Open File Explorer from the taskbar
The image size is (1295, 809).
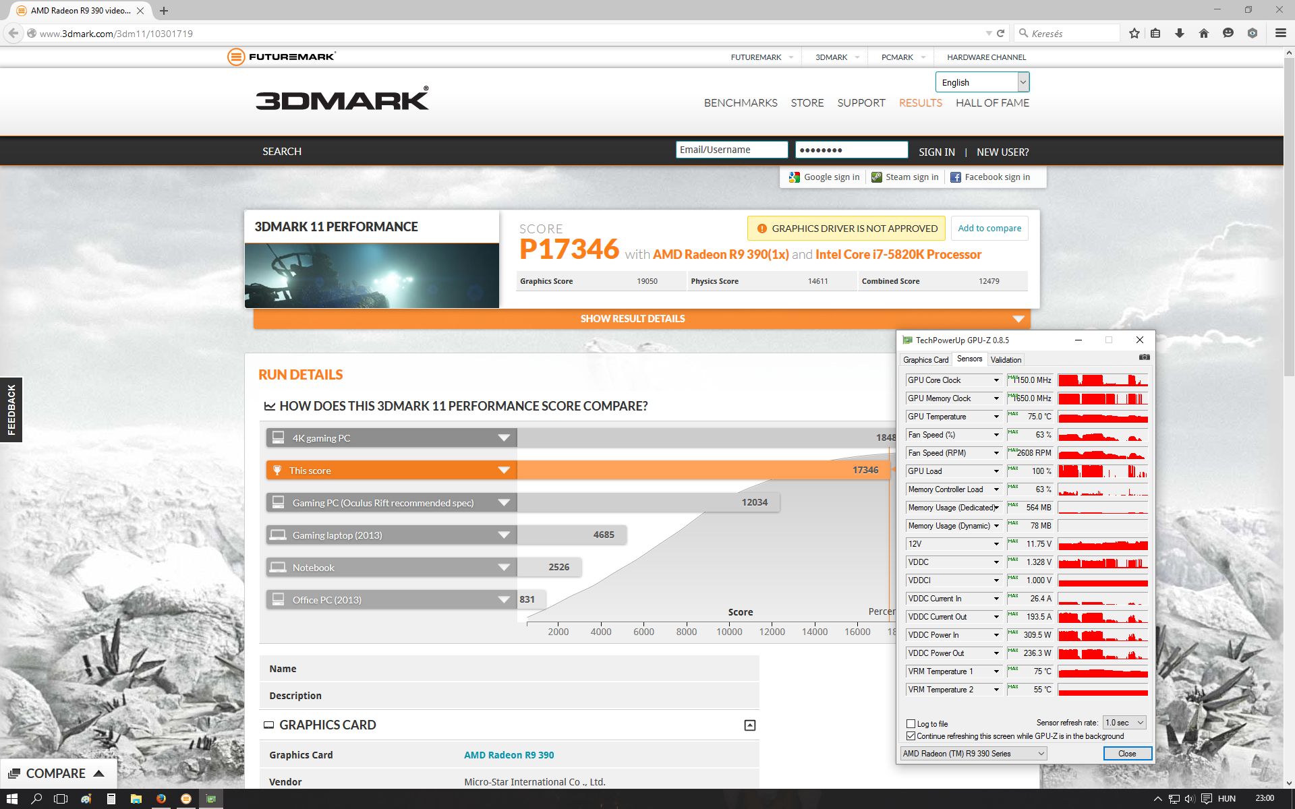click(136, 799)
